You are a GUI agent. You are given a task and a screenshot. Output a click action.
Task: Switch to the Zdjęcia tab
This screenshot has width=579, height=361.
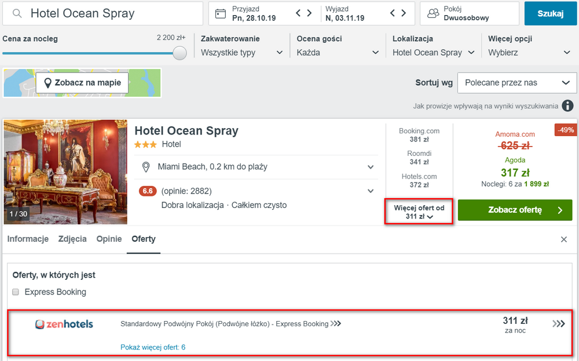tap(72, 239)
